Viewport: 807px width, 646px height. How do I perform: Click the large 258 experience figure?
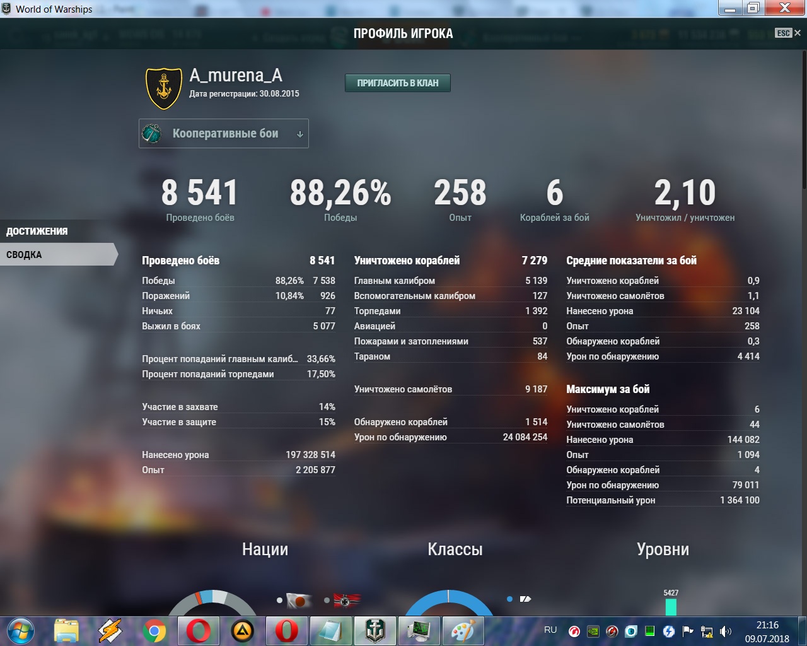(460, 193)
